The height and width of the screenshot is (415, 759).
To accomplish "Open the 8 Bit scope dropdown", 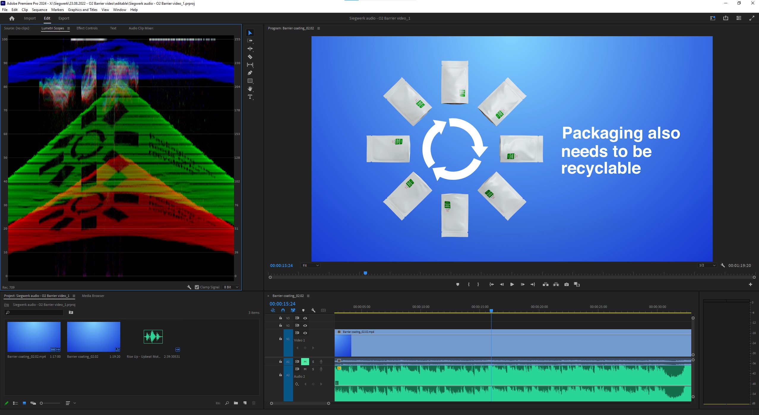I will click(231, 287).
